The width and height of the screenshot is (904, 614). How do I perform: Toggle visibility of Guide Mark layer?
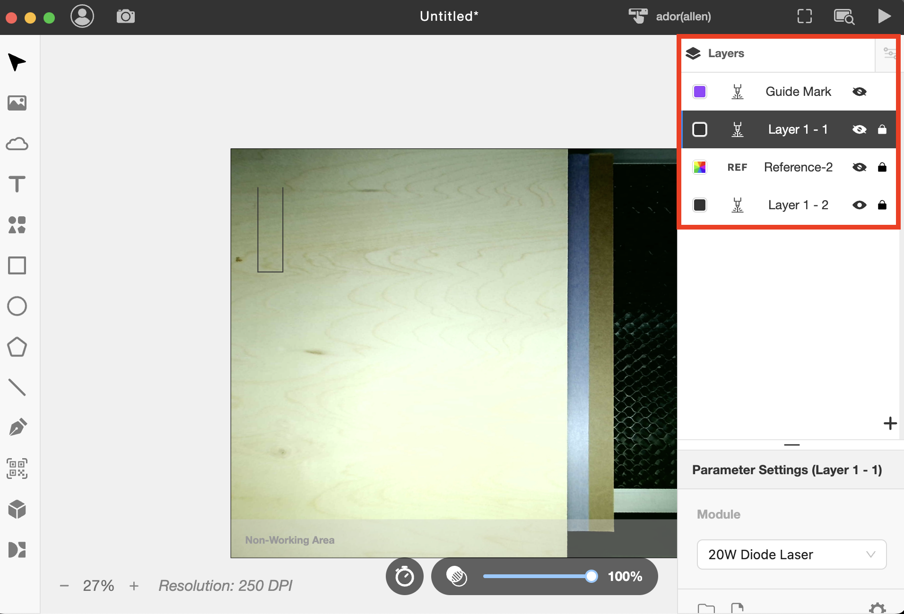click(860, 92)
